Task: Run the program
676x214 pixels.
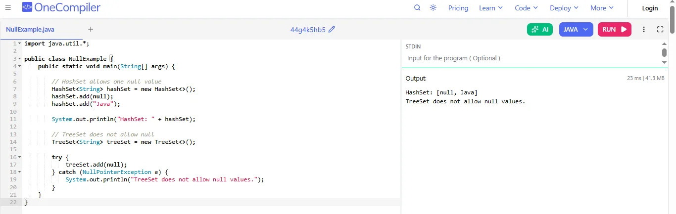Action: [615, 29]
